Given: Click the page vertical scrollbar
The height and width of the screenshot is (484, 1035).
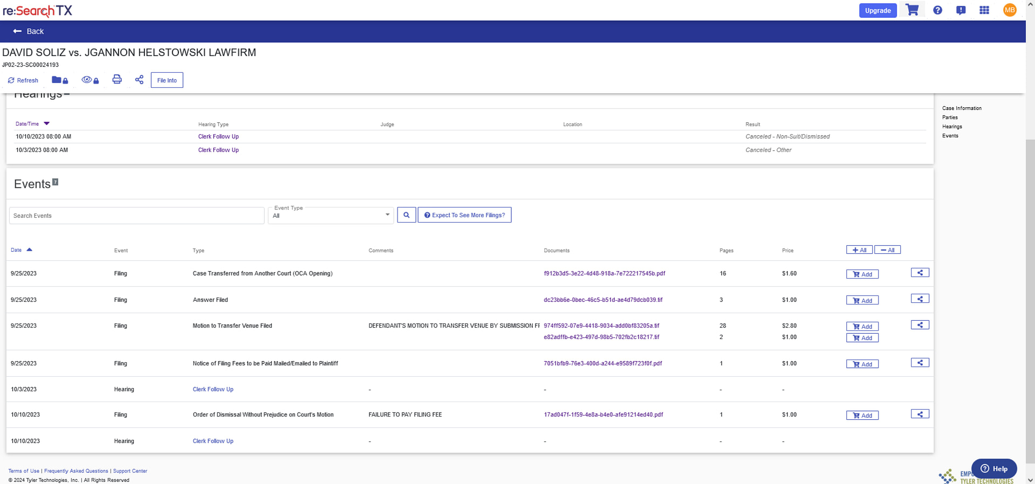Looking at the screenshot, I should 1030,302.
